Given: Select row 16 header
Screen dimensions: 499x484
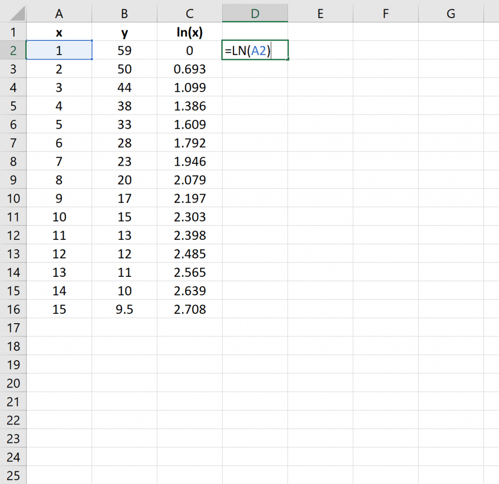Looking at the screenshot, I should coord(14,309).
